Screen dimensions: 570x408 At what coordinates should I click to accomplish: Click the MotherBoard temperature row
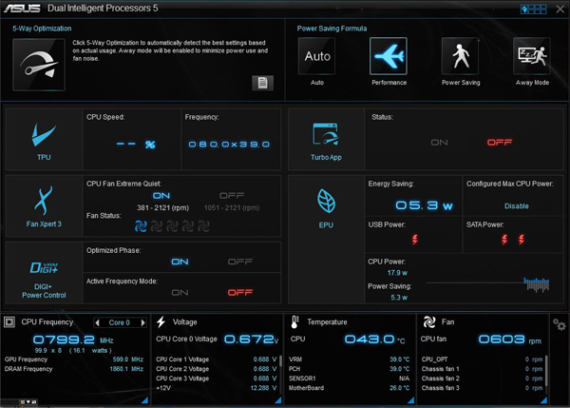[x=349, y=388]
